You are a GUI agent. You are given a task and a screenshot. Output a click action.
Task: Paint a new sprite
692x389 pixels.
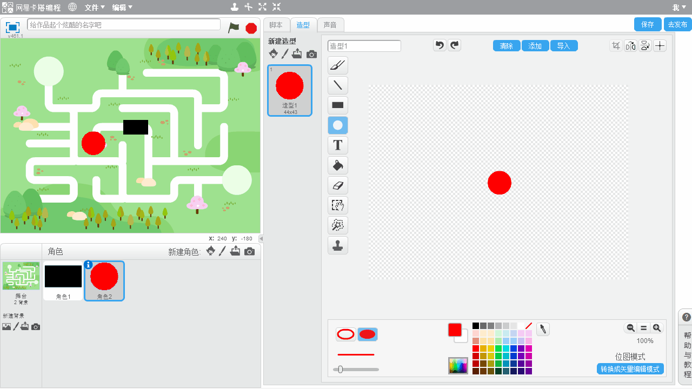click(222, 251)
